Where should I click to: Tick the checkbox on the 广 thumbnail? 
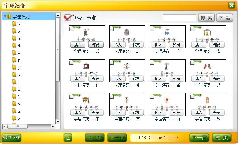click(71, 63)
